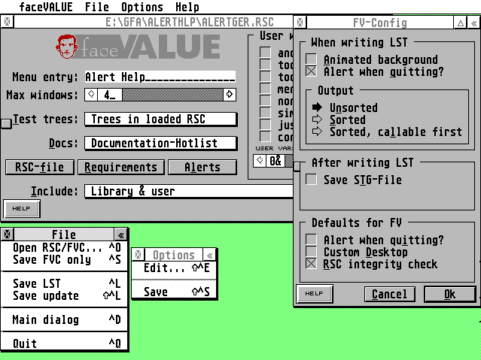Click left arrow of Max windows control
The image size is (481, 360).
coord(91,95)
